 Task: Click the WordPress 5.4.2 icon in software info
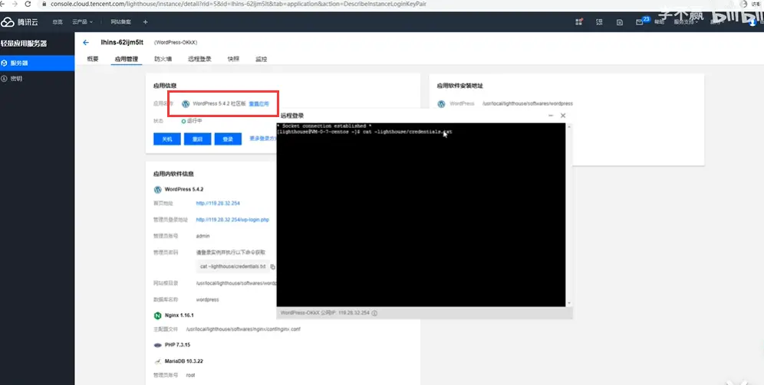coord(157,189)
